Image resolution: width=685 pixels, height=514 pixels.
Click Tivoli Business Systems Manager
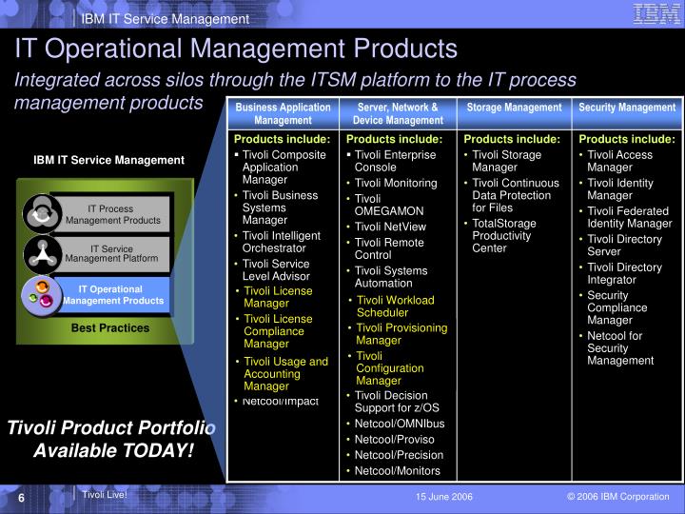[x=280, y=208]
